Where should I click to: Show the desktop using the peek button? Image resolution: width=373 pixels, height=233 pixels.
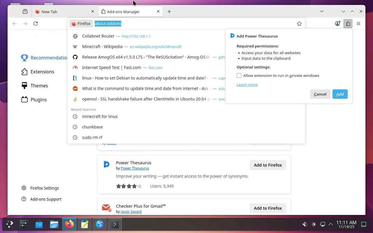pyautogui.click(x=364, y=224)
